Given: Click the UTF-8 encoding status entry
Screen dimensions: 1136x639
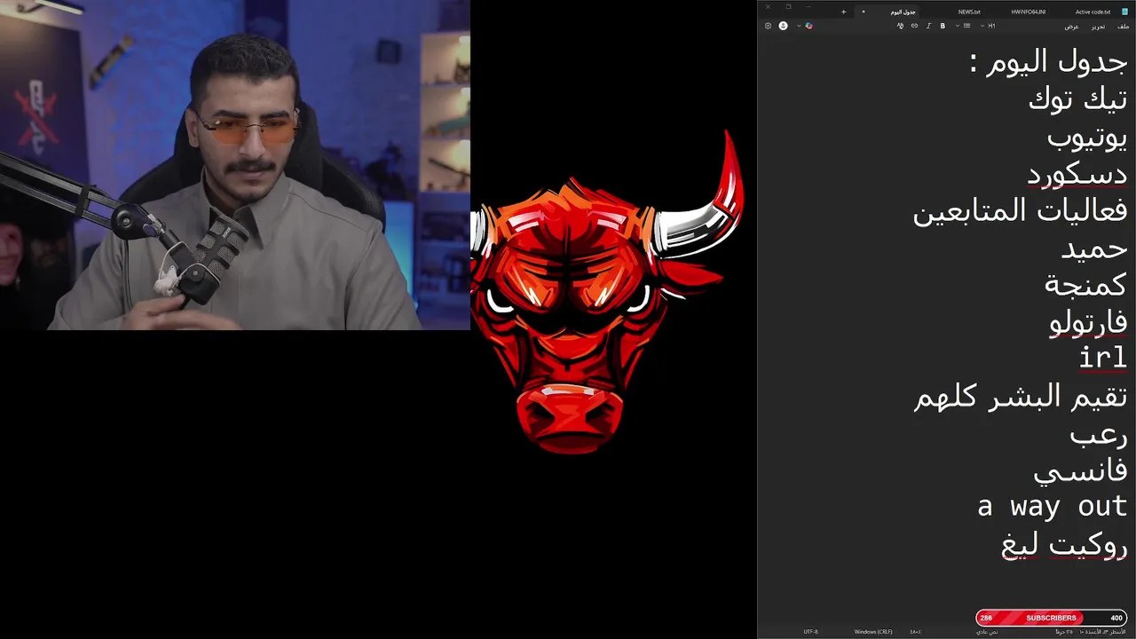Looking at the screenshot, I should click(811, 632).
